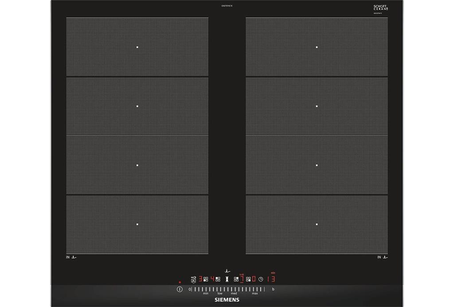Select the front-right cooking zone icon
The image size is (454, 307).
248,279
